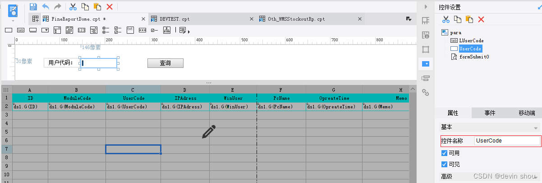Paste widget in control settings panel
Screen dimensions: 542x183
coord(469,19)
